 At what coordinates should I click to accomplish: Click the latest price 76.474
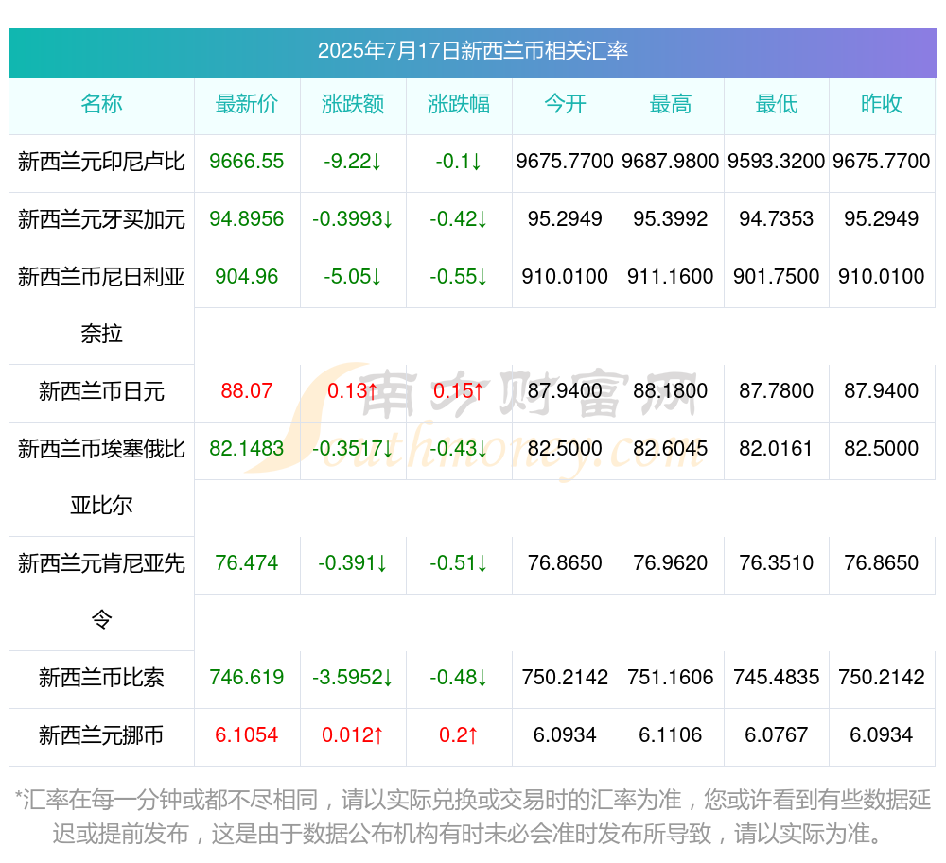pyautogui.click(x=247, y=562)
